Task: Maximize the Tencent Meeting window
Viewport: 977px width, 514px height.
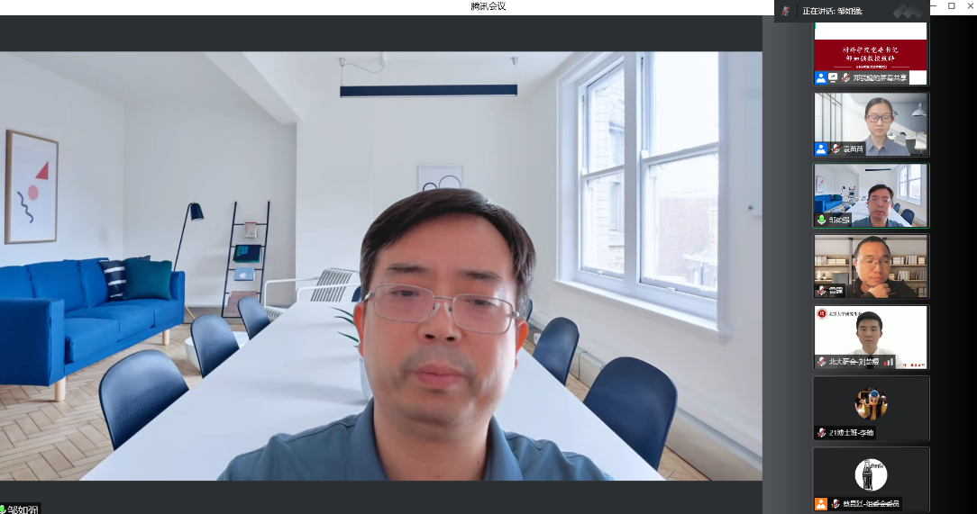Action: point(952,5)
